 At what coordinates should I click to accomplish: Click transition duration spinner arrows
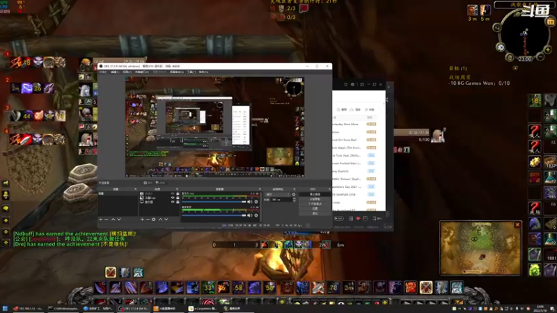pos(294,200)
